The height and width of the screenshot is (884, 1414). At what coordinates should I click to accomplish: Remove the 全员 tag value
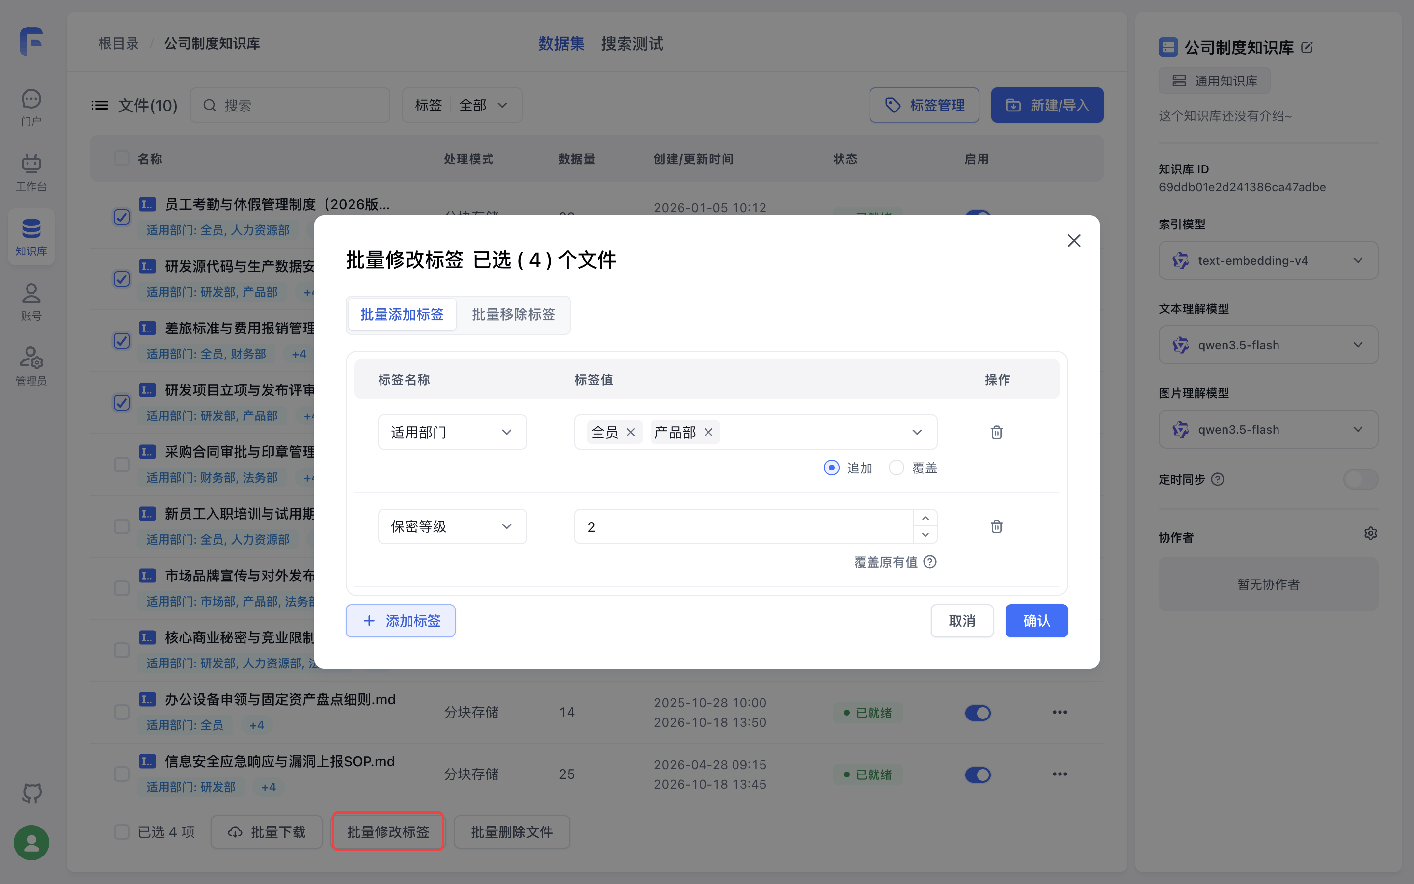(630, 432)
